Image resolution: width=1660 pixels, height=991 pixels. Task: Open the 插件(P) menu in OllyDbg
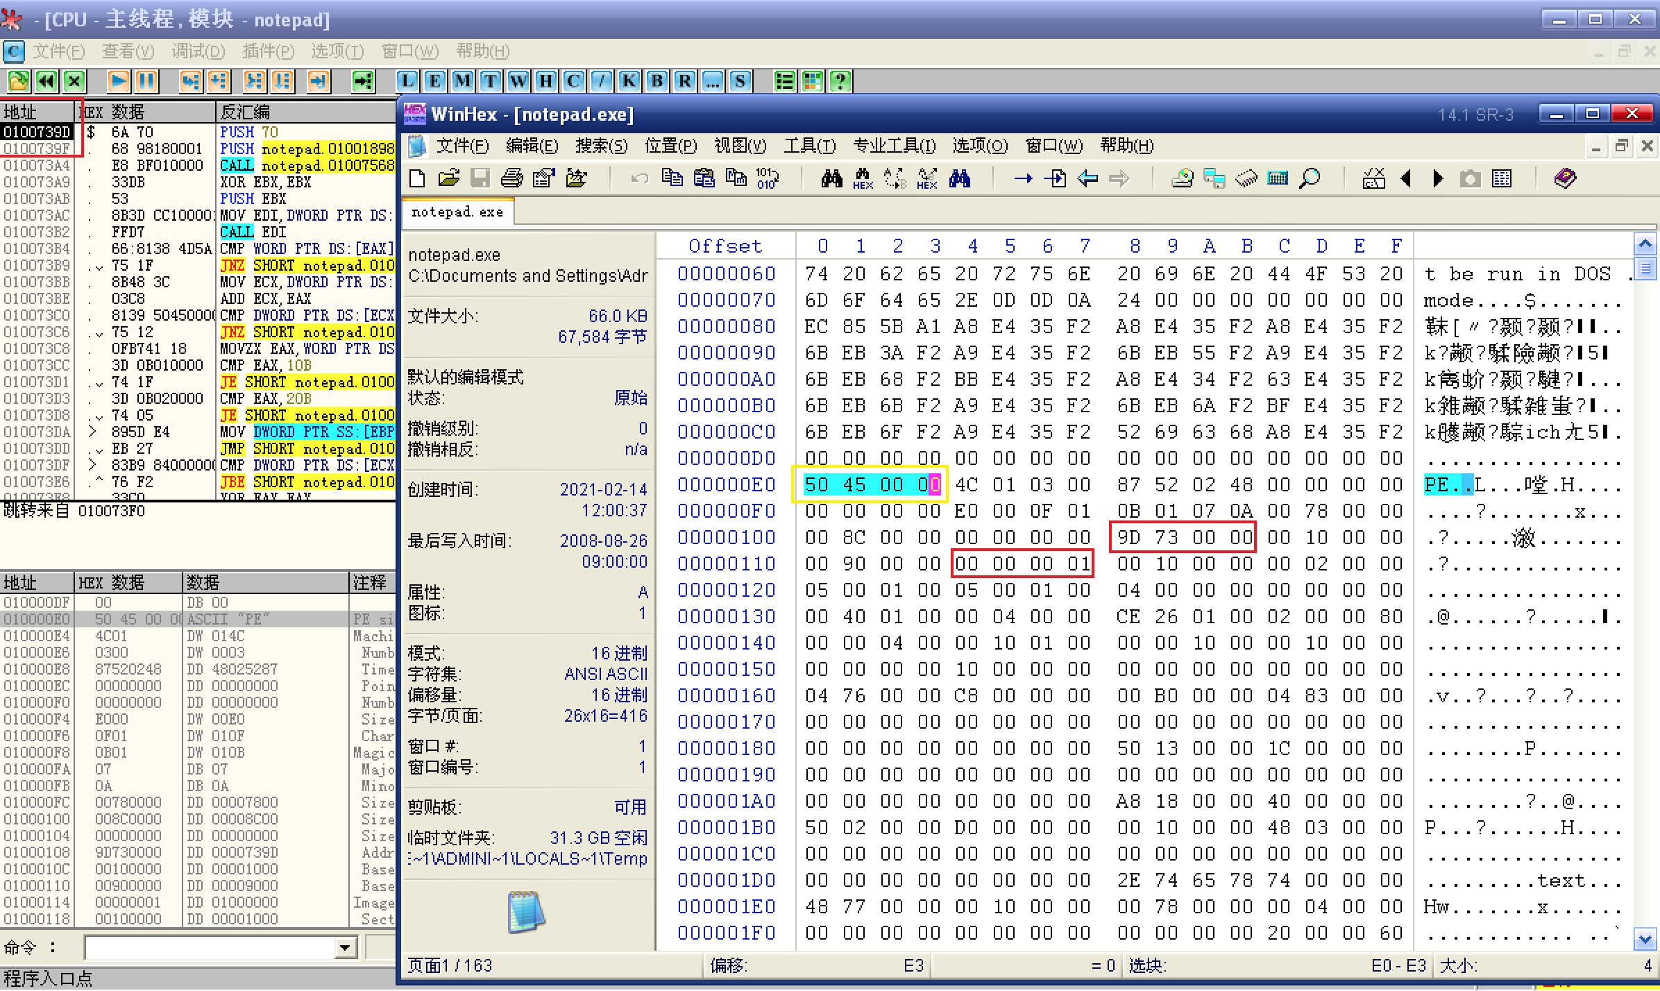point(268,51)
